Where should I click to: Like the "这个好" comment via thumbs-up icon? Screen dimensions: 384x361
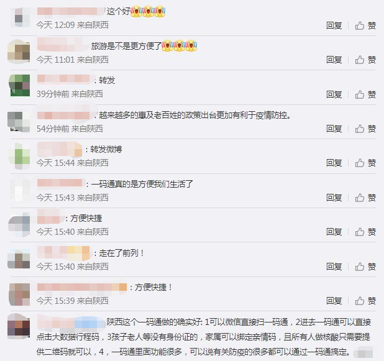(359, 25)
